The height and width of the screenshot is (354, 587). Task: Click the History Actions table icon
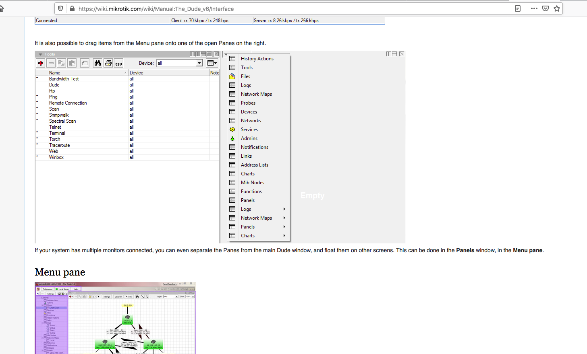tap(232, 59)
